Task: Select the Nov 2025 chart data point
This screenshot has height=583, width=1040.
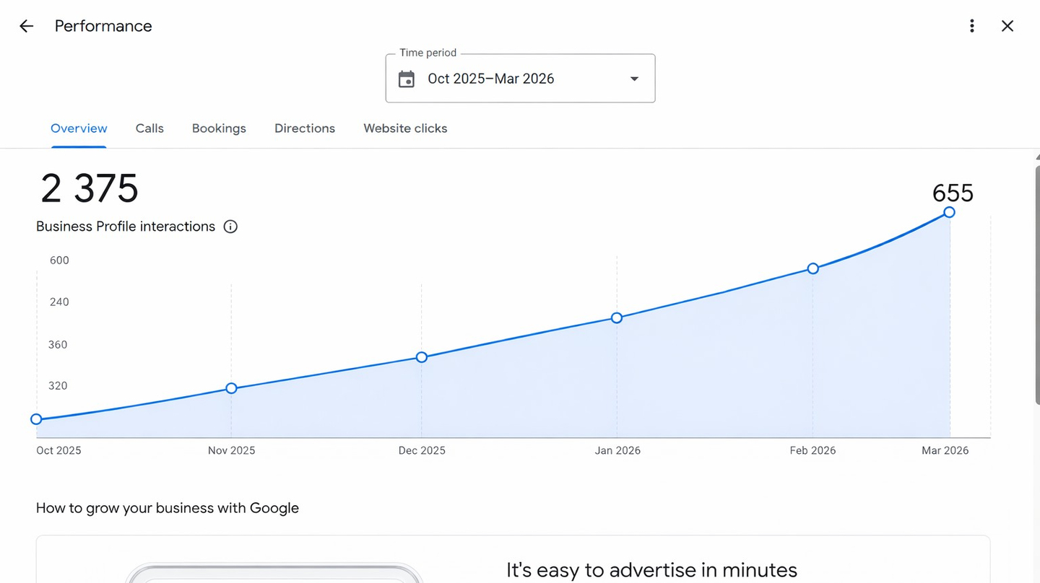Action: coord(231,388)
